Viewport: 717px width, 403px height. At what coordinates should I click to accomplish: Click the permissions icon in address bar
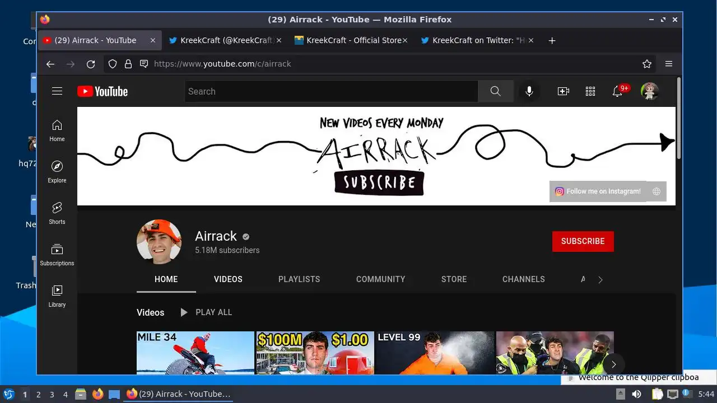(x=144, y=64)
